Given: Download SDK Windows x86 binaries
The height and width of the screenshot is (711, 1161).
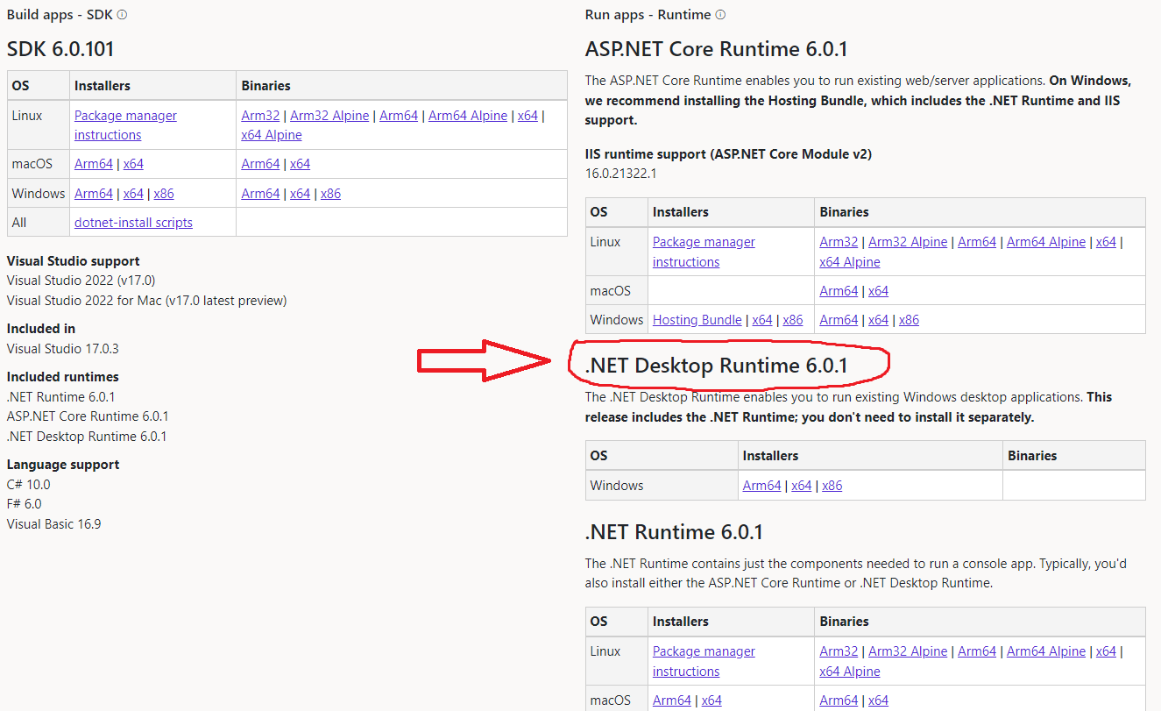Looking at the screenshot, I should point(330,194).
